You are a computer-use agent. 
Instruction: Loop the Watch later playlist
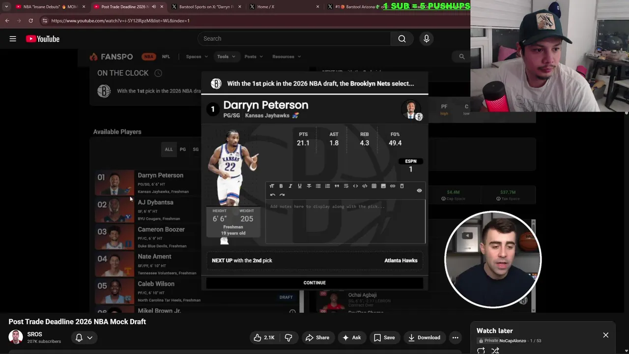pyautogui.click(x=481, y=351)
